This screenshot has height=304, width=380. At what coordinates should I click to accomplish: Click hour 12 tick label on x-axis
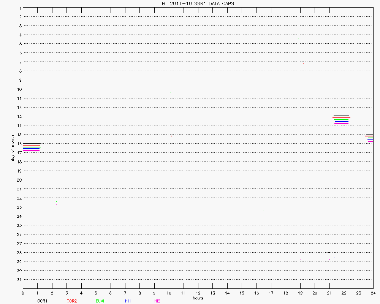coord(198,293)
